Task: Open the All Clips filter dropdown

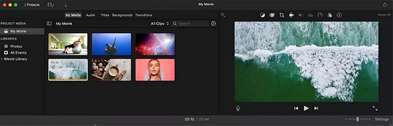Action: coord(160,24)
